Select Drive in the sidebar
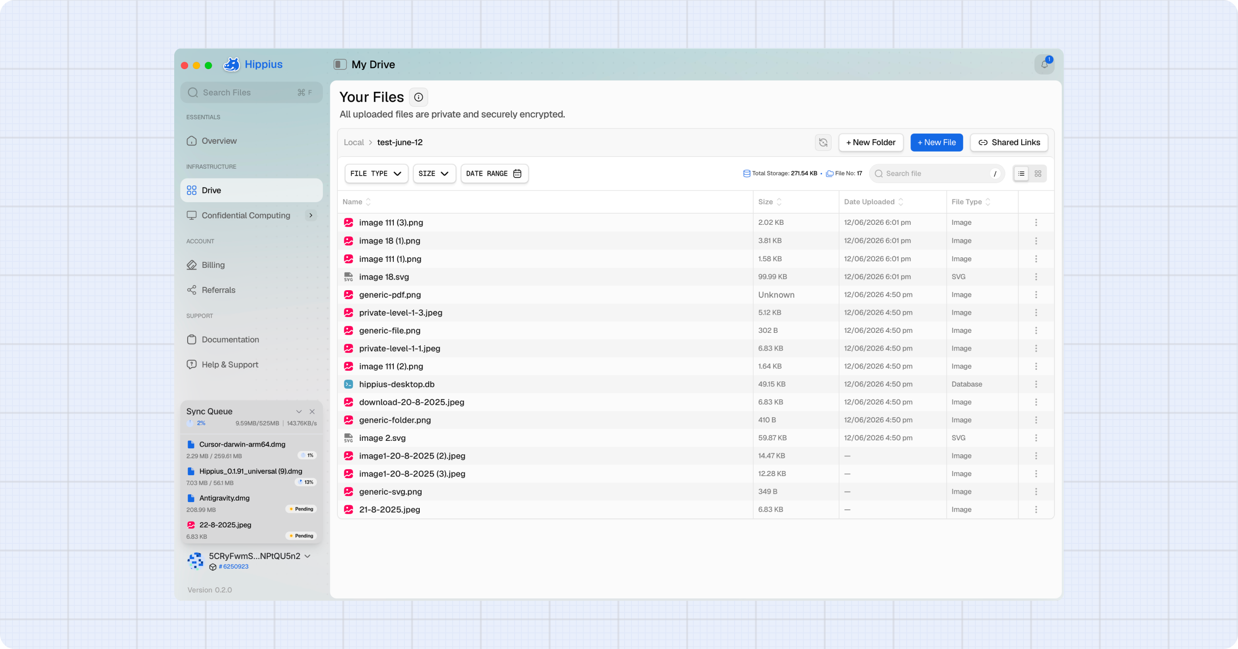Viewport: 1238px width, 649px height. tap(251, 191)
